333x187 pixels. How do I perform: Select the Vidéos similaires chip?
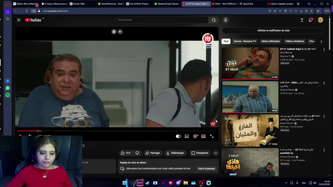(294, 41)
